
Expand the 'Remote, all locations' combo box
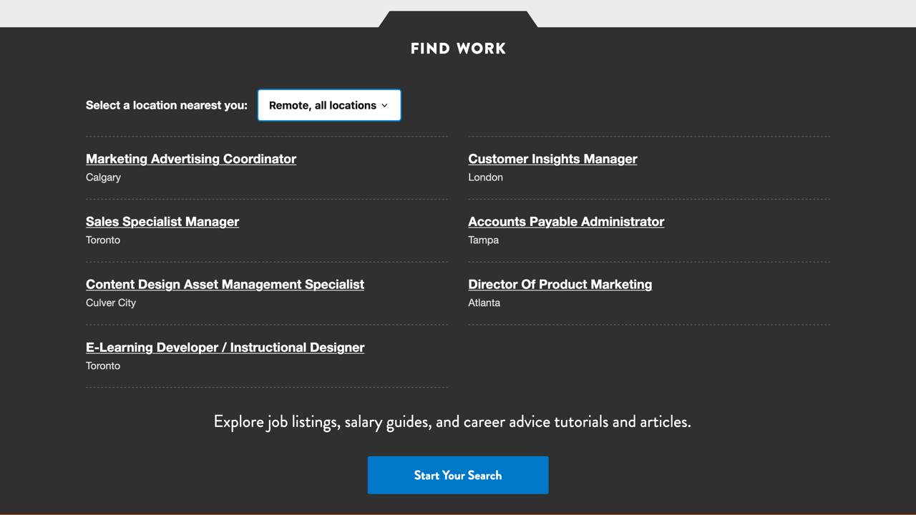pos(328,104)
